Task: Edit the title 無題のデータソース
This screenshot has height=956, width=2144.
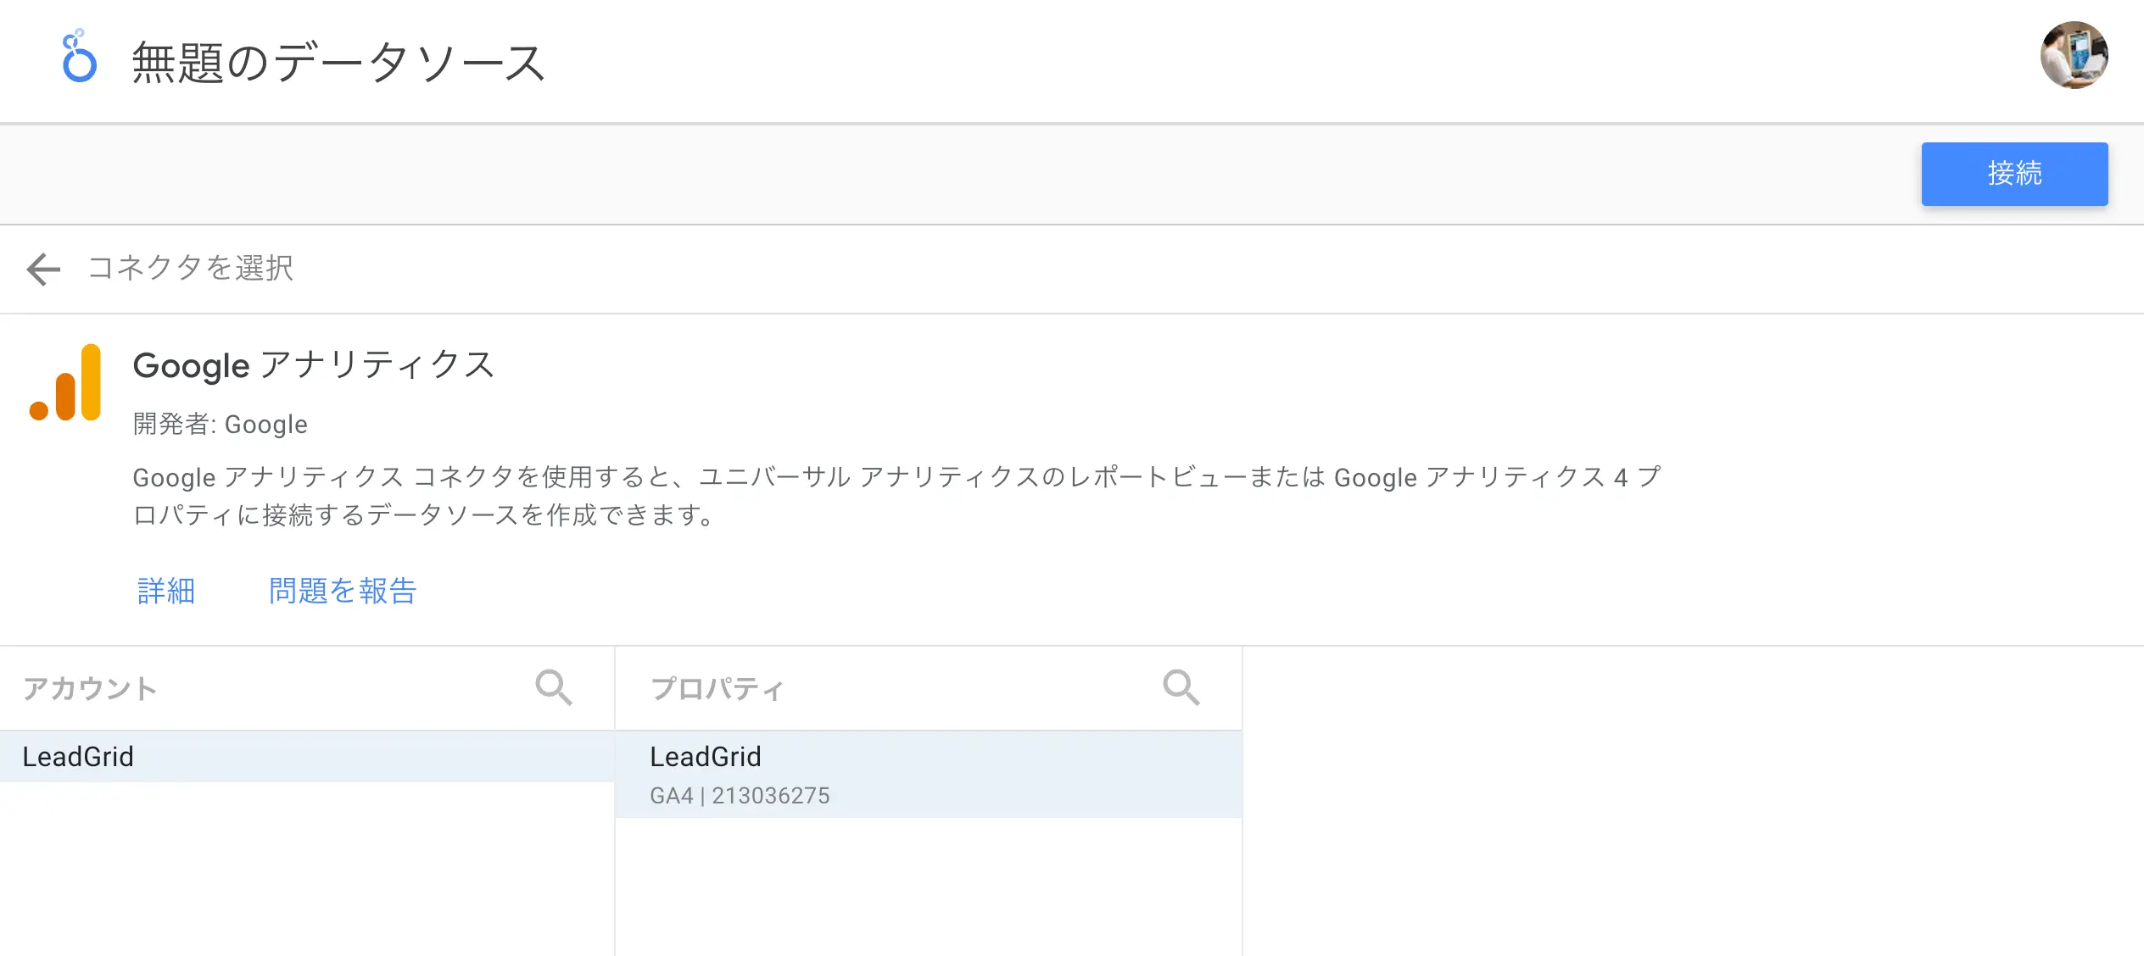Action: [x=338, y=63]
